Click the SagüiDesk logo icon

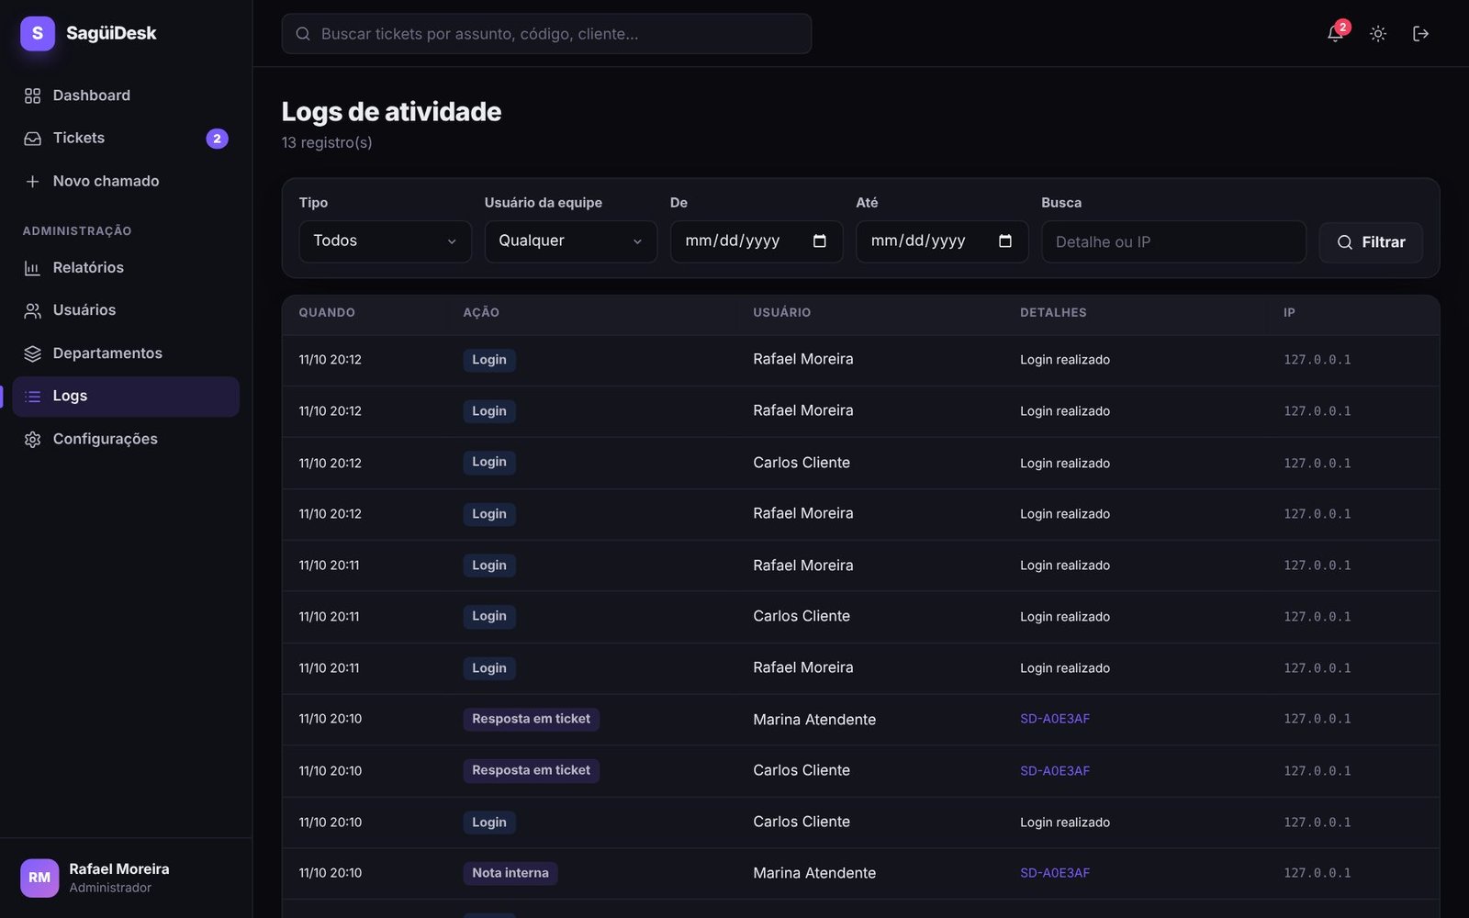click(38, 34)
